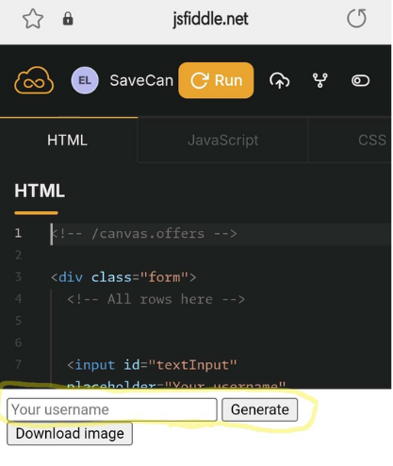393x466 pixels.
Task: Toggle the switch in the top toolbar
Action: pos(360,80)
